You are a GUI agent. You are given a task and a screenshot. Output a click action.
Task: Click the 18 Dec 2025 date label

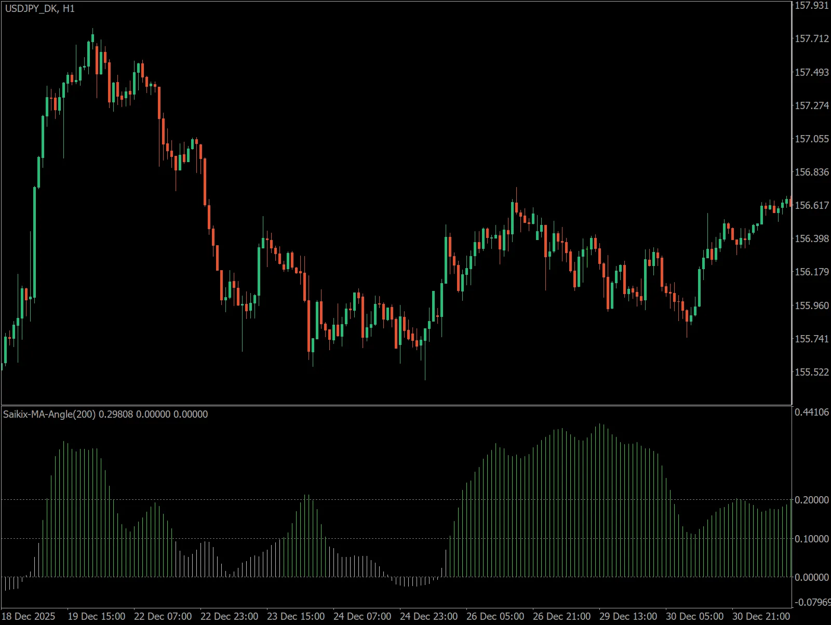[29, 616]
